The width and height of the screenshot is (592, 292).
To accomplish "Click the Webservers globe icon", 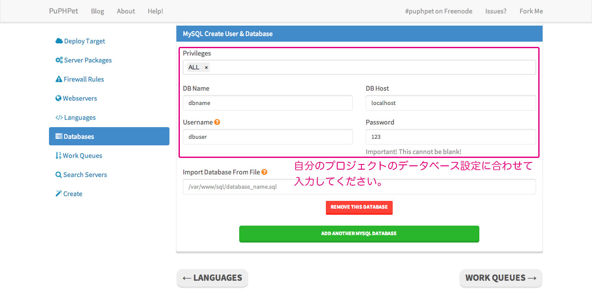I will click(x=59, y=98).
